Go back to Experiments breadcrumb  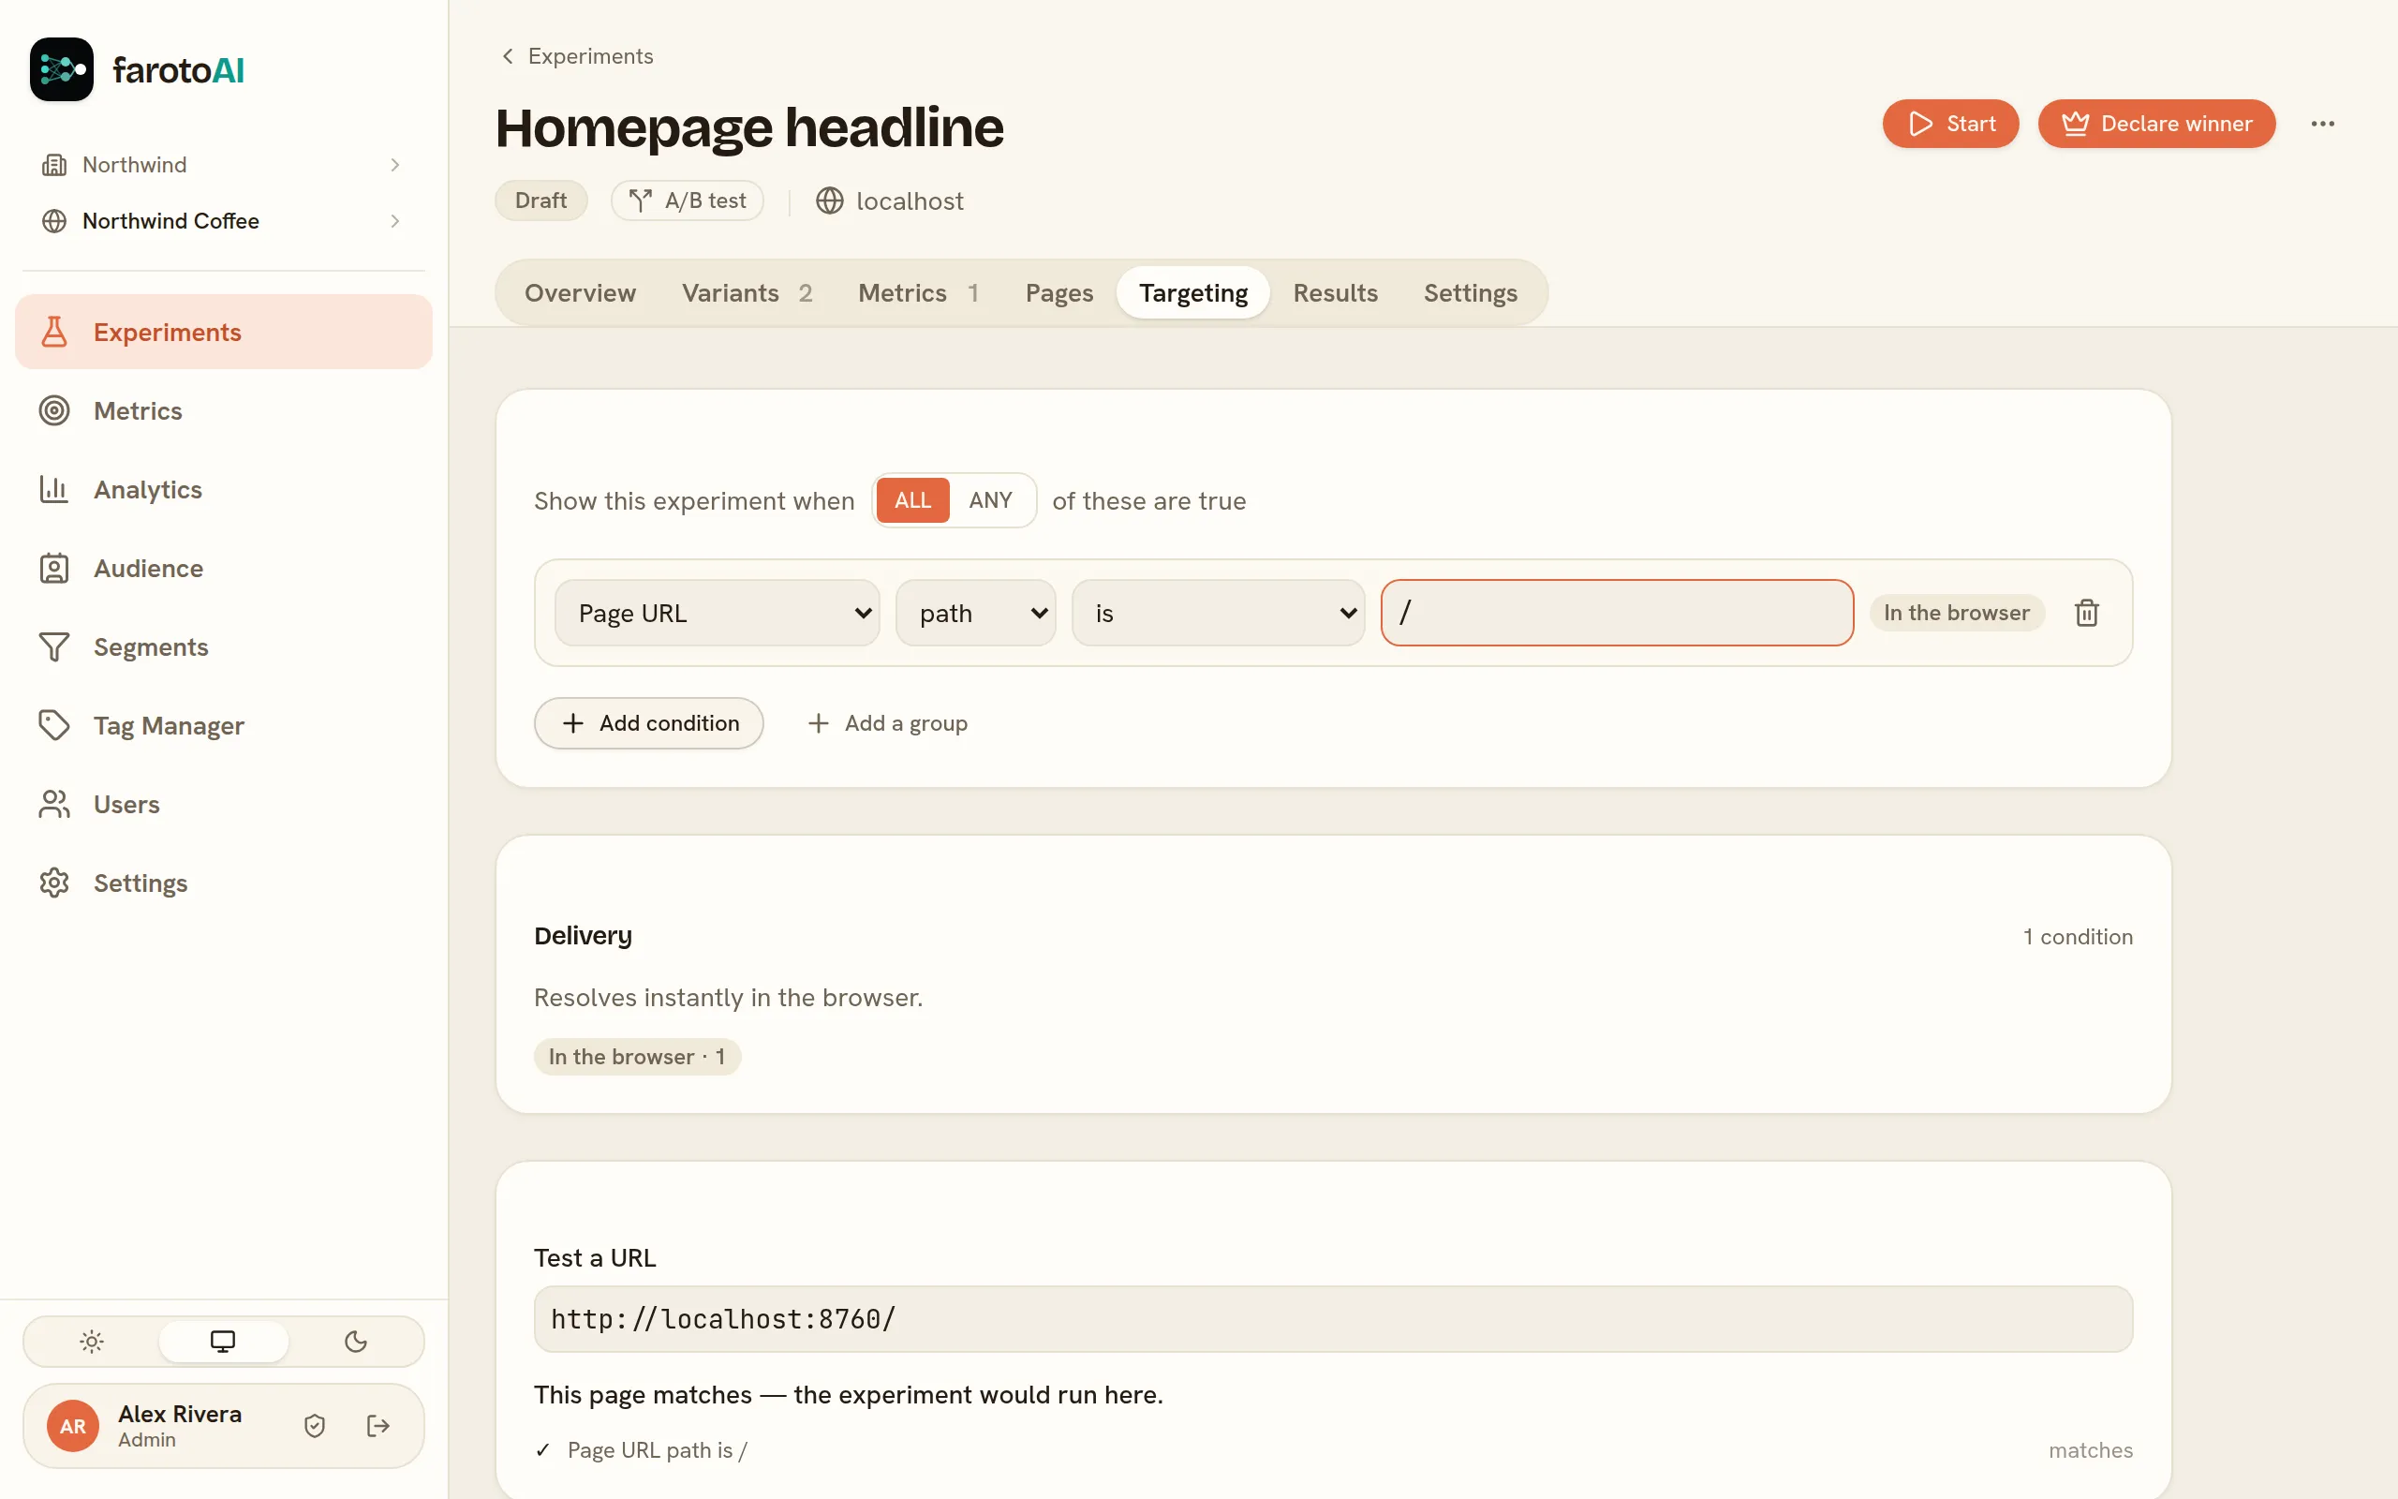click(x=577, y=56)
